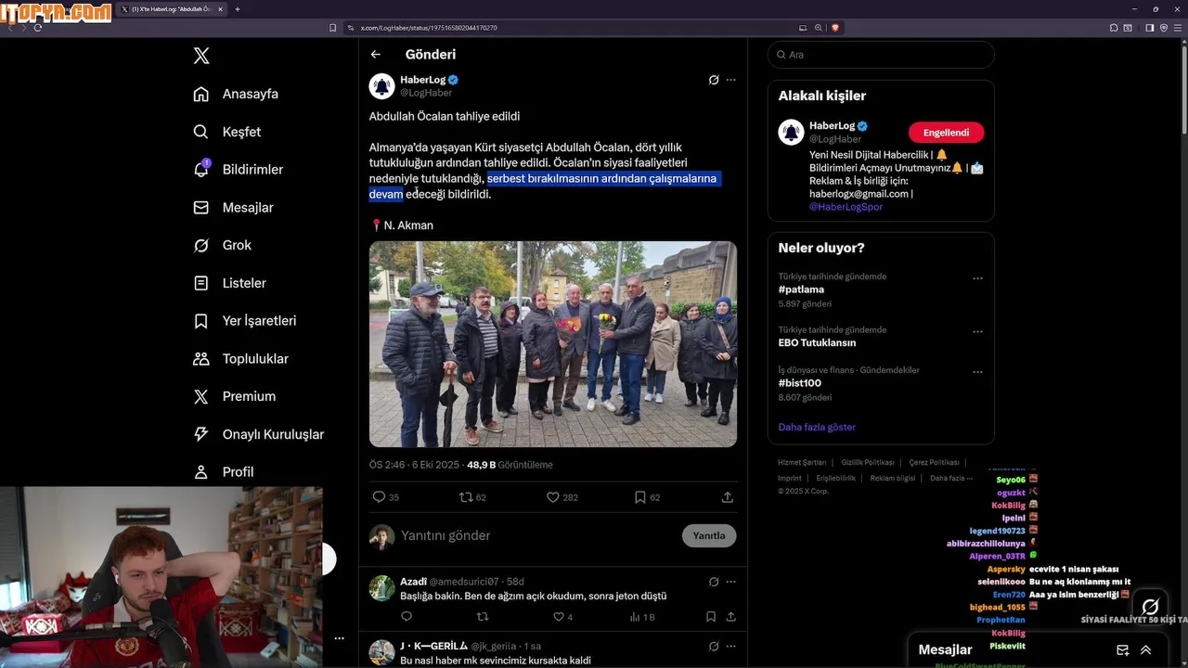Open the @HaberLogSpor link
1188x668 pixels.
[846, 207]
